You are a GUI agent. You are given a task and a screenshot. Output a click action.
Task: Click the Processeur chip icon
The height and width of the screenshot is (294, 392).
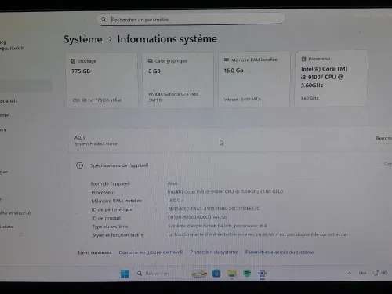303,59
